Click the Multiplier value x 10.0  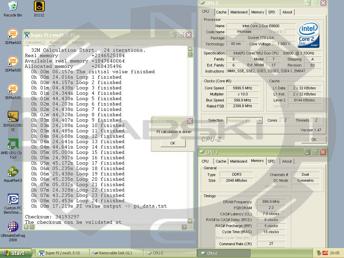coord(243,94)
